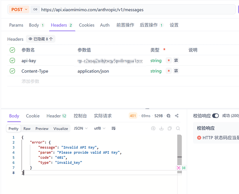
Task: Open the 实际请求 tab
Action: tap(103, 116)
